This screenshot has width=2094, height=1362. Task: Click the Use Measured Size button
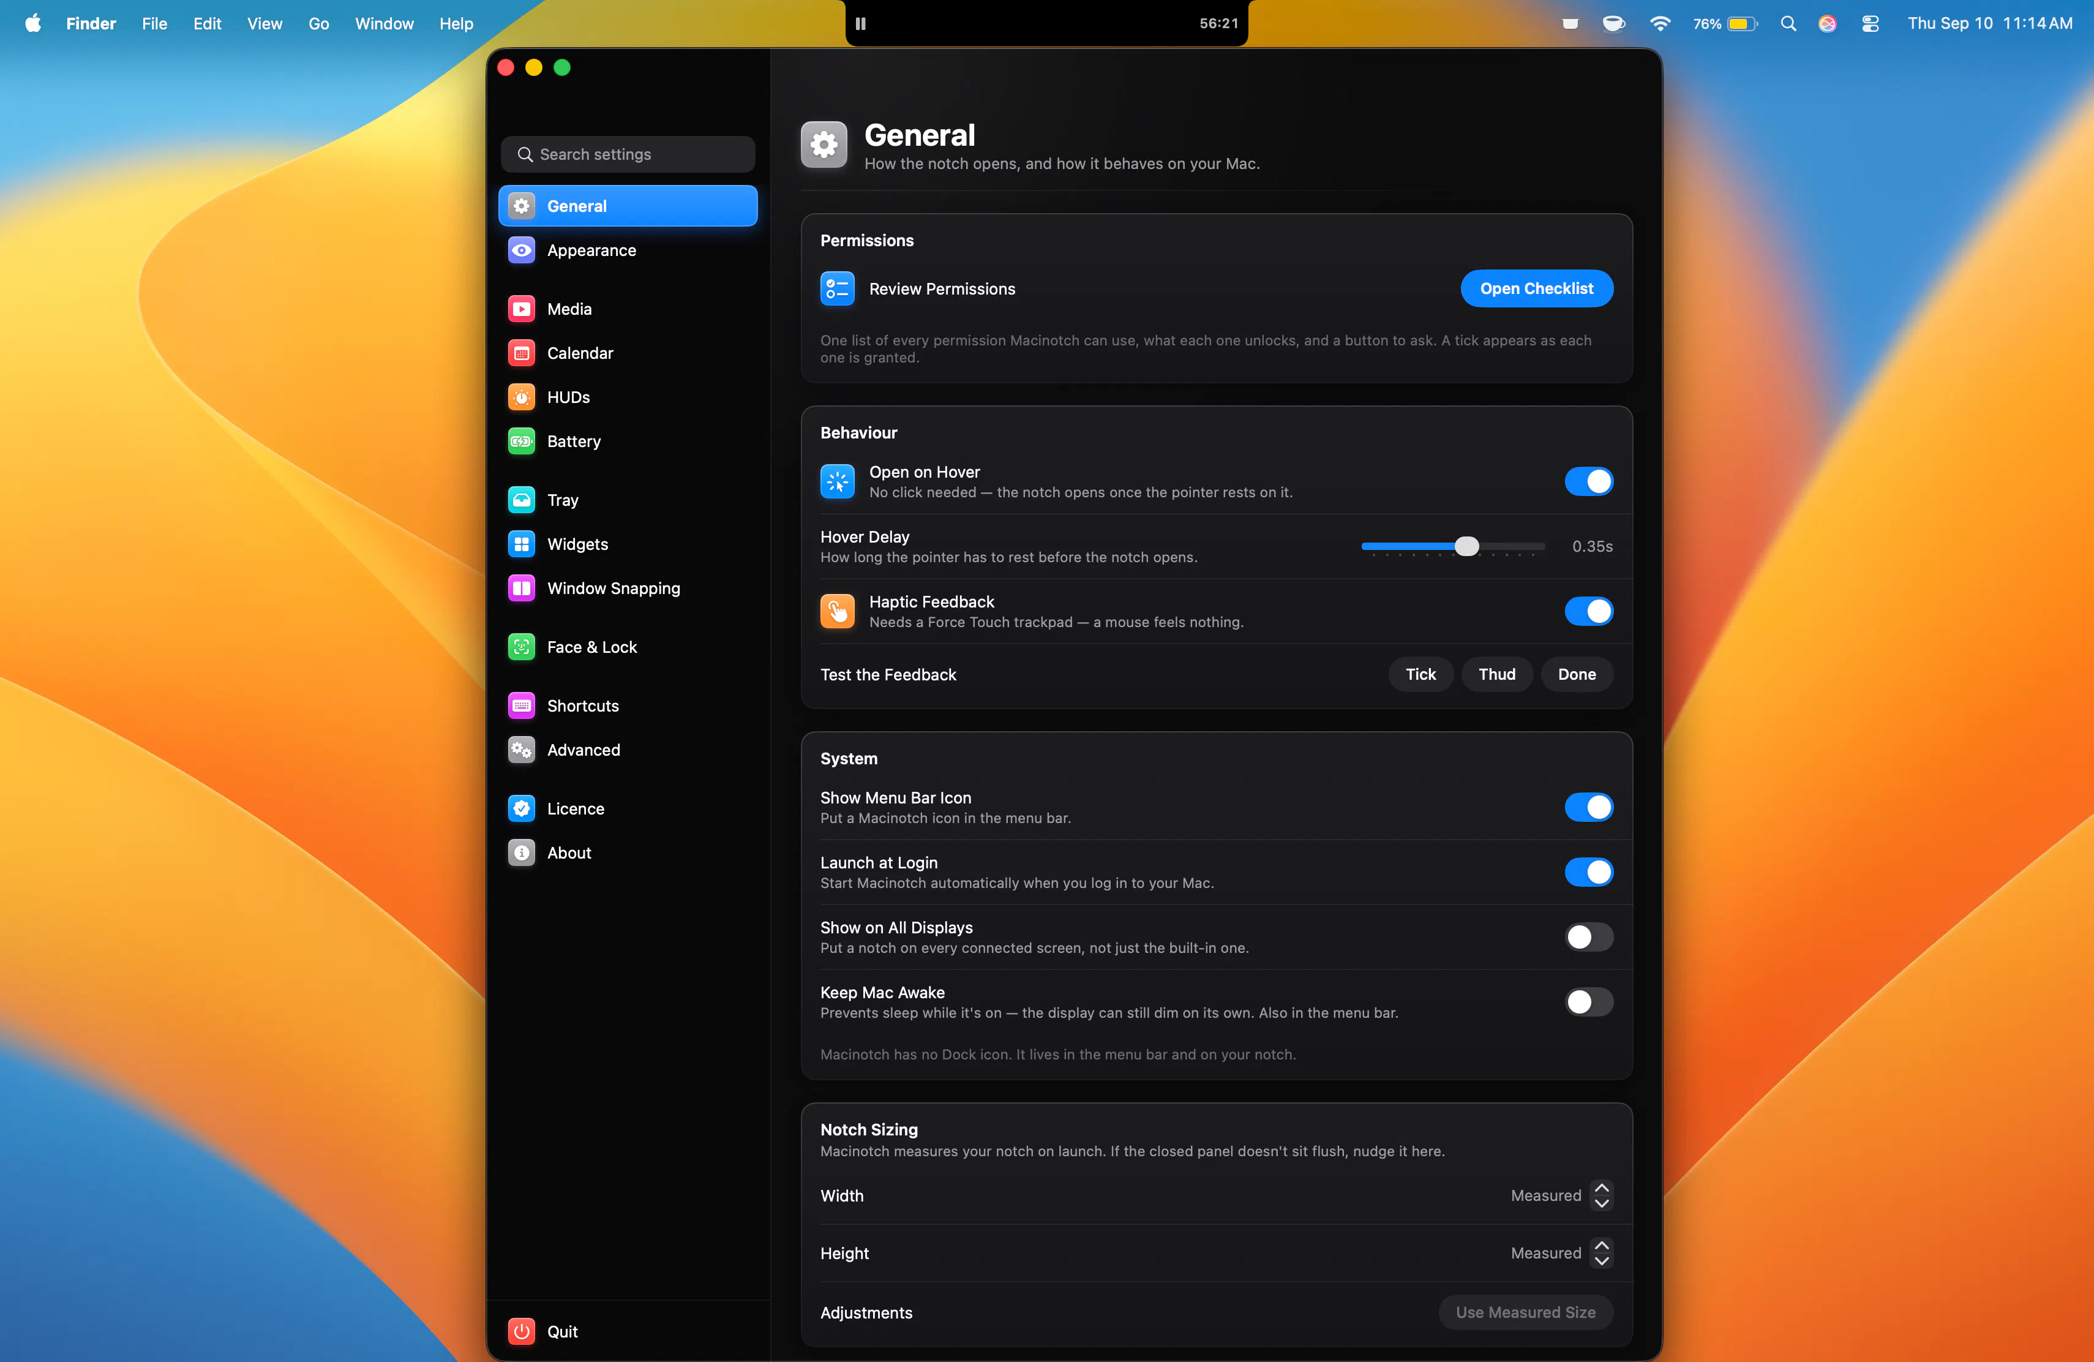[x=1525, y=1313]
